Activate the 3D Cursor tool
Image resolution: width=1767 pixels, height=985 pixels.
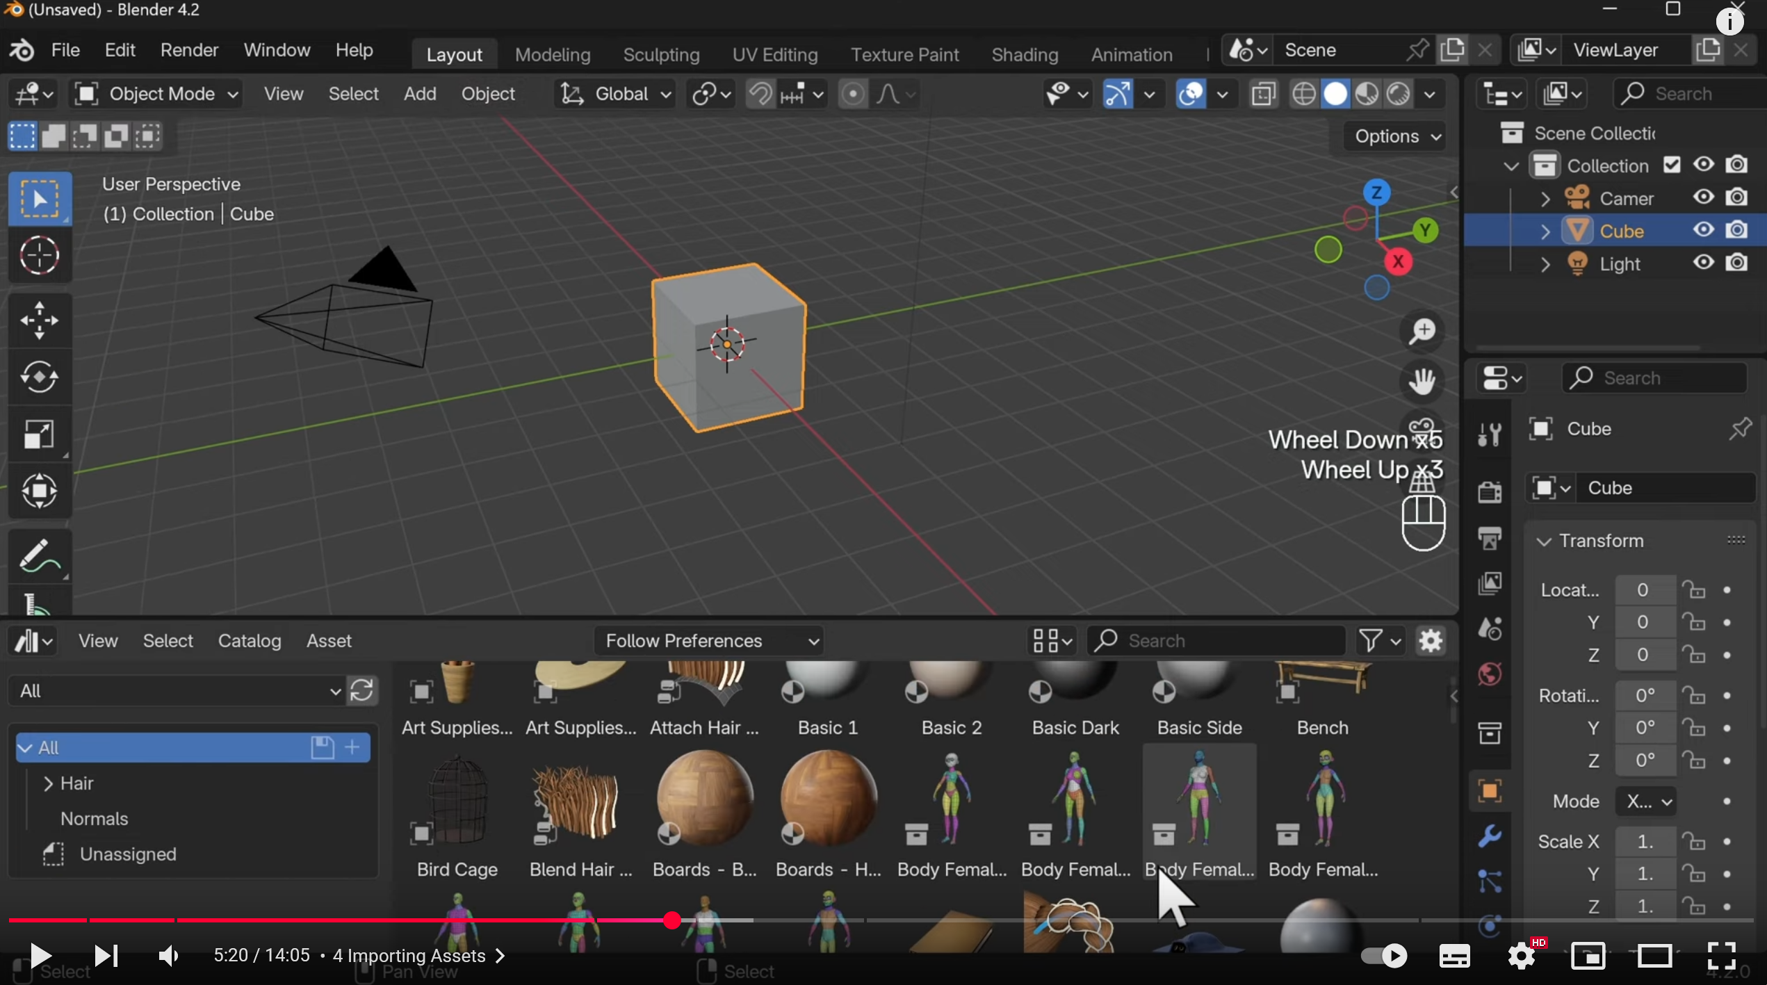[39, 255]
